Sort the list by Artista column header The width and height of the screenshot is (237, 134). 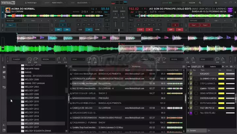[x=101, y=70]
